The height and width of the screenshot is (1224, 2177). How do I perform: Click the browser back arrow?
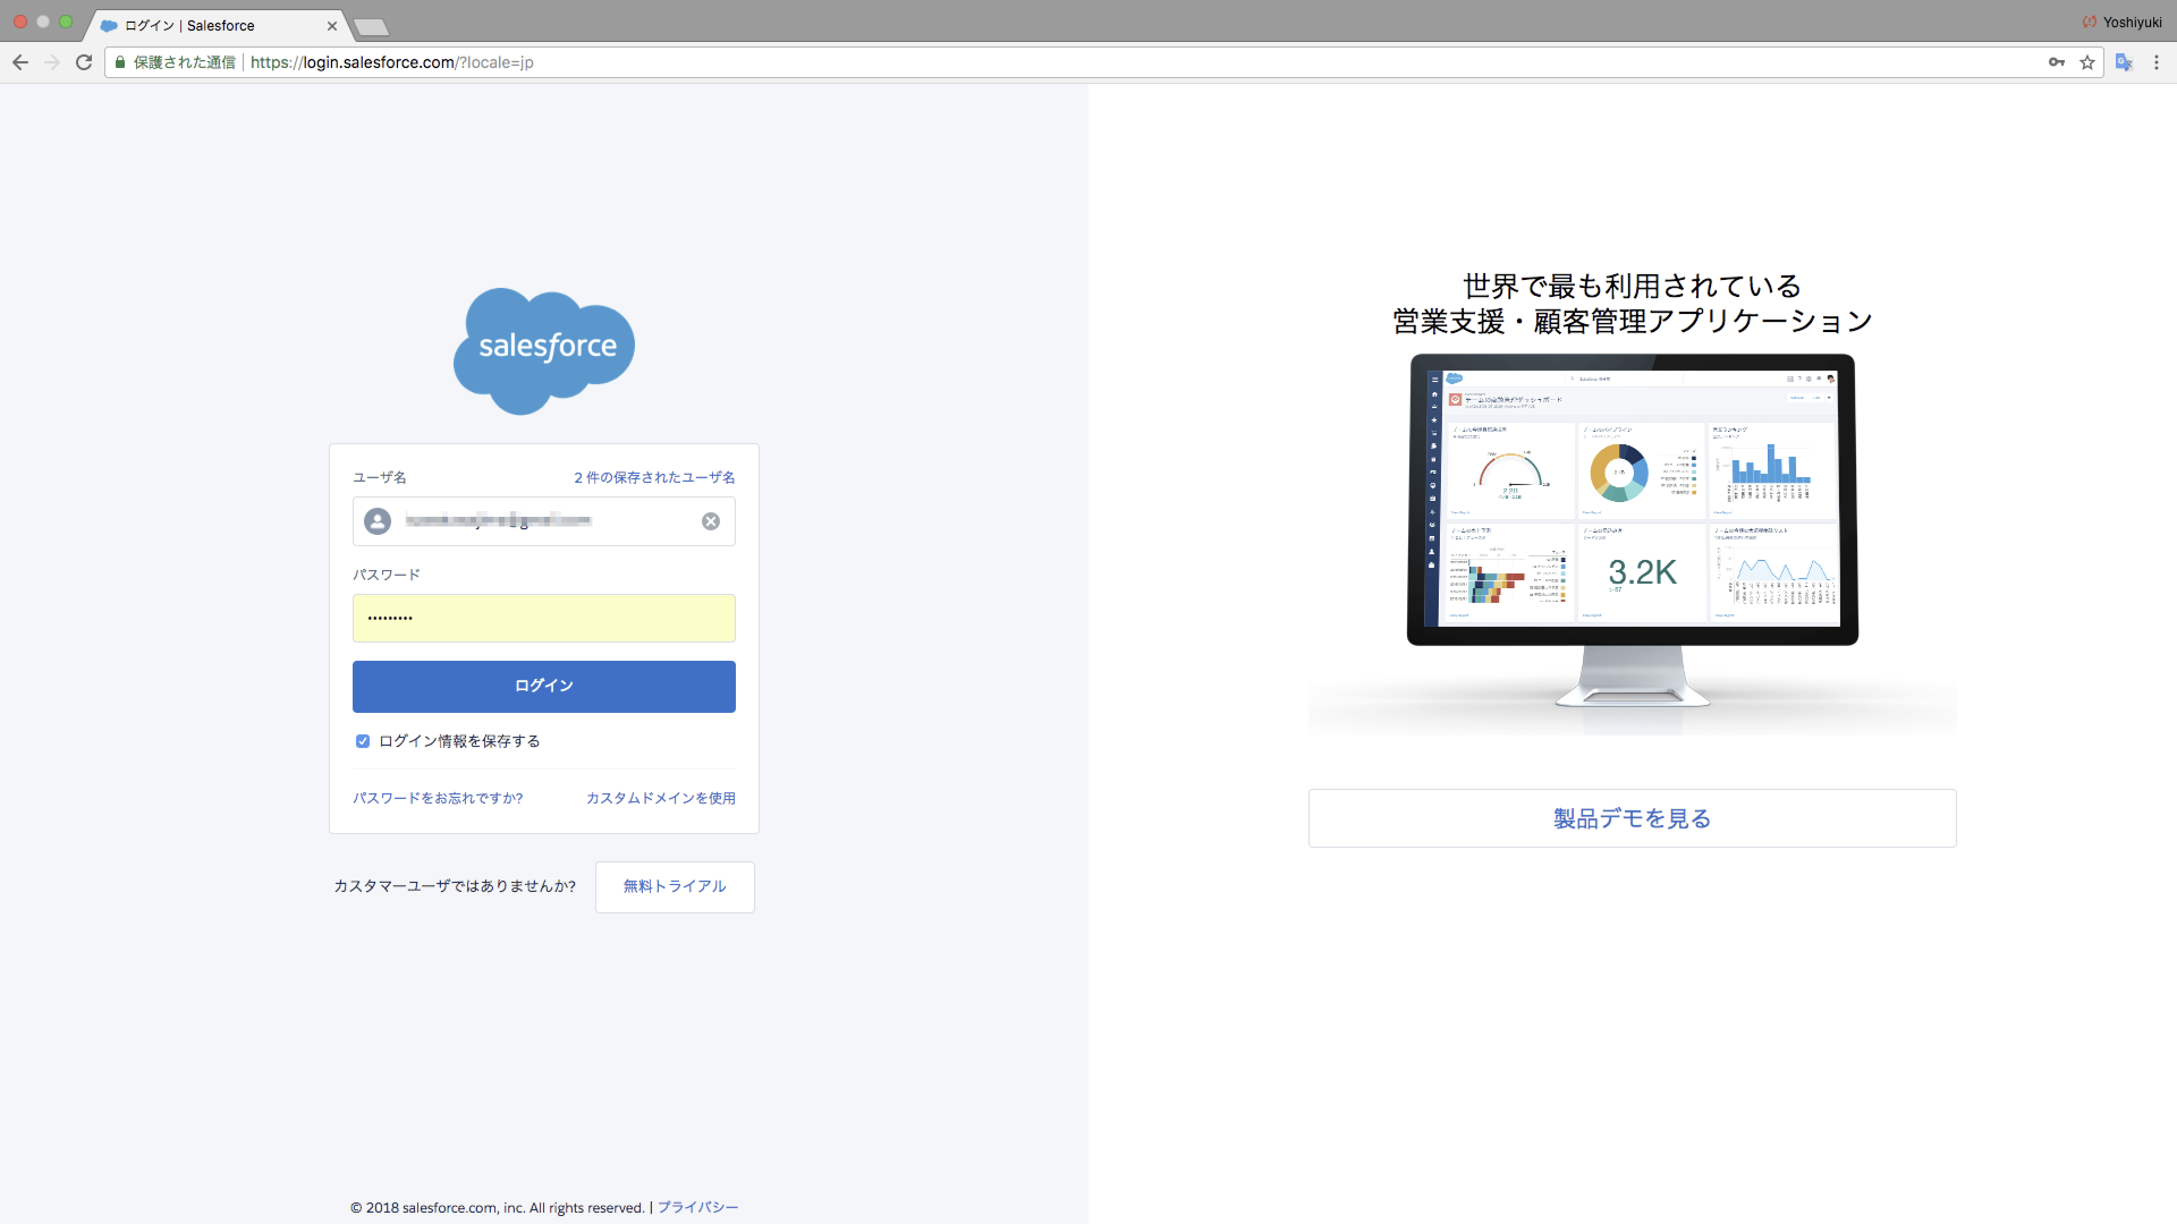click(20, 62)
